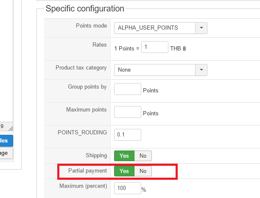Expand the Product tax category arrow
260x198 pixels.
pos(201,70)
